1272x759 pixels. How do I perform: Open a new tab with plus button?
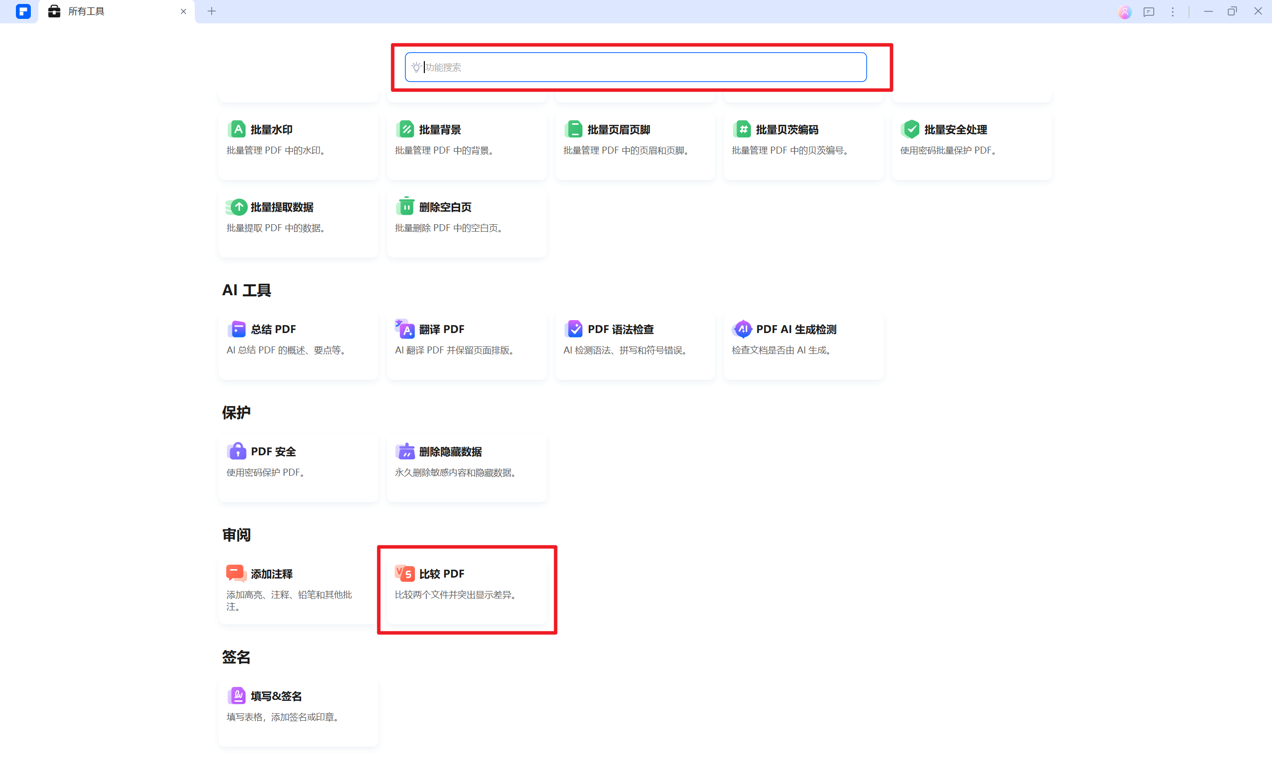[x=212, y=11]
